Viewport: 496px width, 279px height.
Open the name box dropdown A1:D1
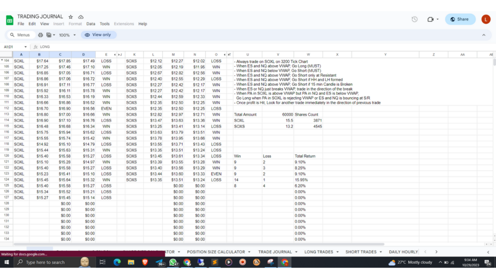click(x=25, y=47)
